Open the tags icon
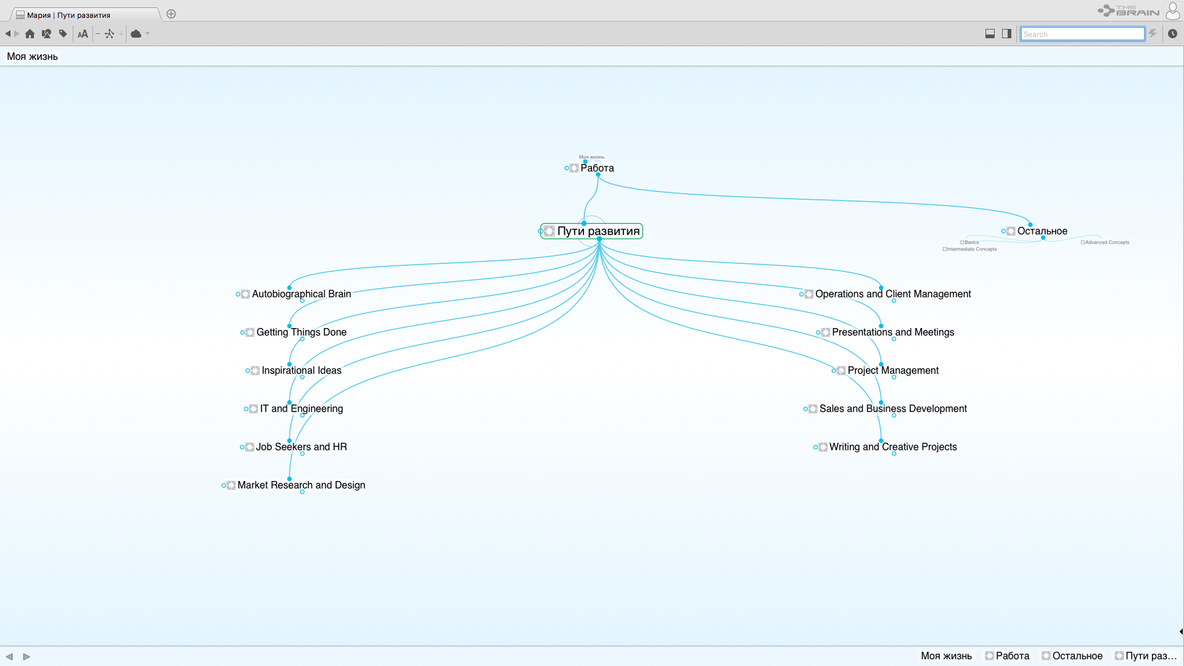This screenshot has height=666, width=1184. (x=63, y=34)
